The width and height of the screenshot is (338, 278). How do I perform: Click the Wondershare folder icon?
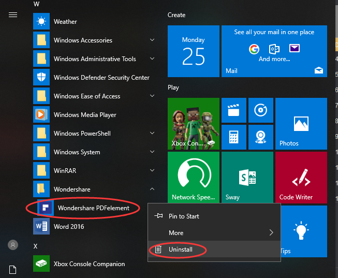point(41,189)
